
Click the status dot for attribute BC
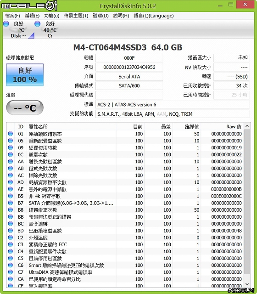point(11,224)
